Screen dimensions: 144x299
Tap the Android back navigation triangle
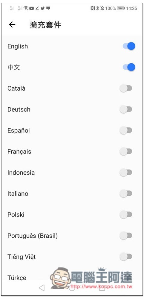click(42, 288)
